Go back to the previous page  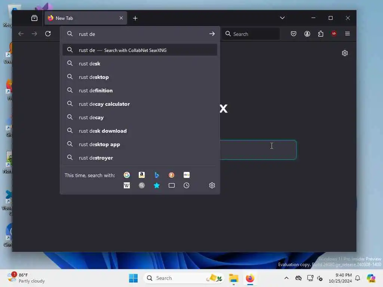click(21, 34)
